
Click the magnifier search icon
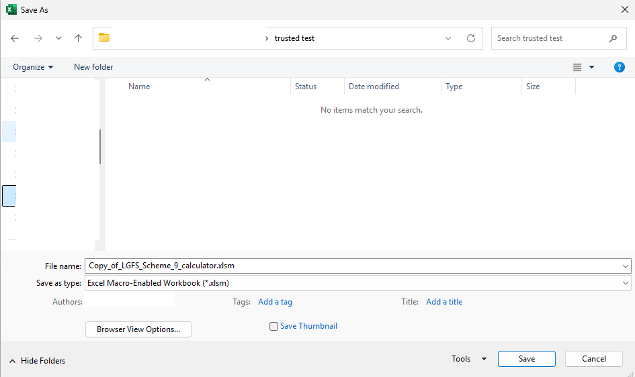coord(613,38)
